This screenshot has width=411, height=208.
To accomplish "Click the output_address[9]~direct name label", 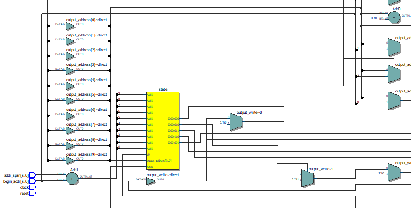I will tap(87, 154).
